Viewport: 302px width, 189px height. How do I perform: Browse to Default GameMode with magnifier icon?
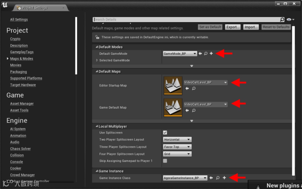(206, 53)
